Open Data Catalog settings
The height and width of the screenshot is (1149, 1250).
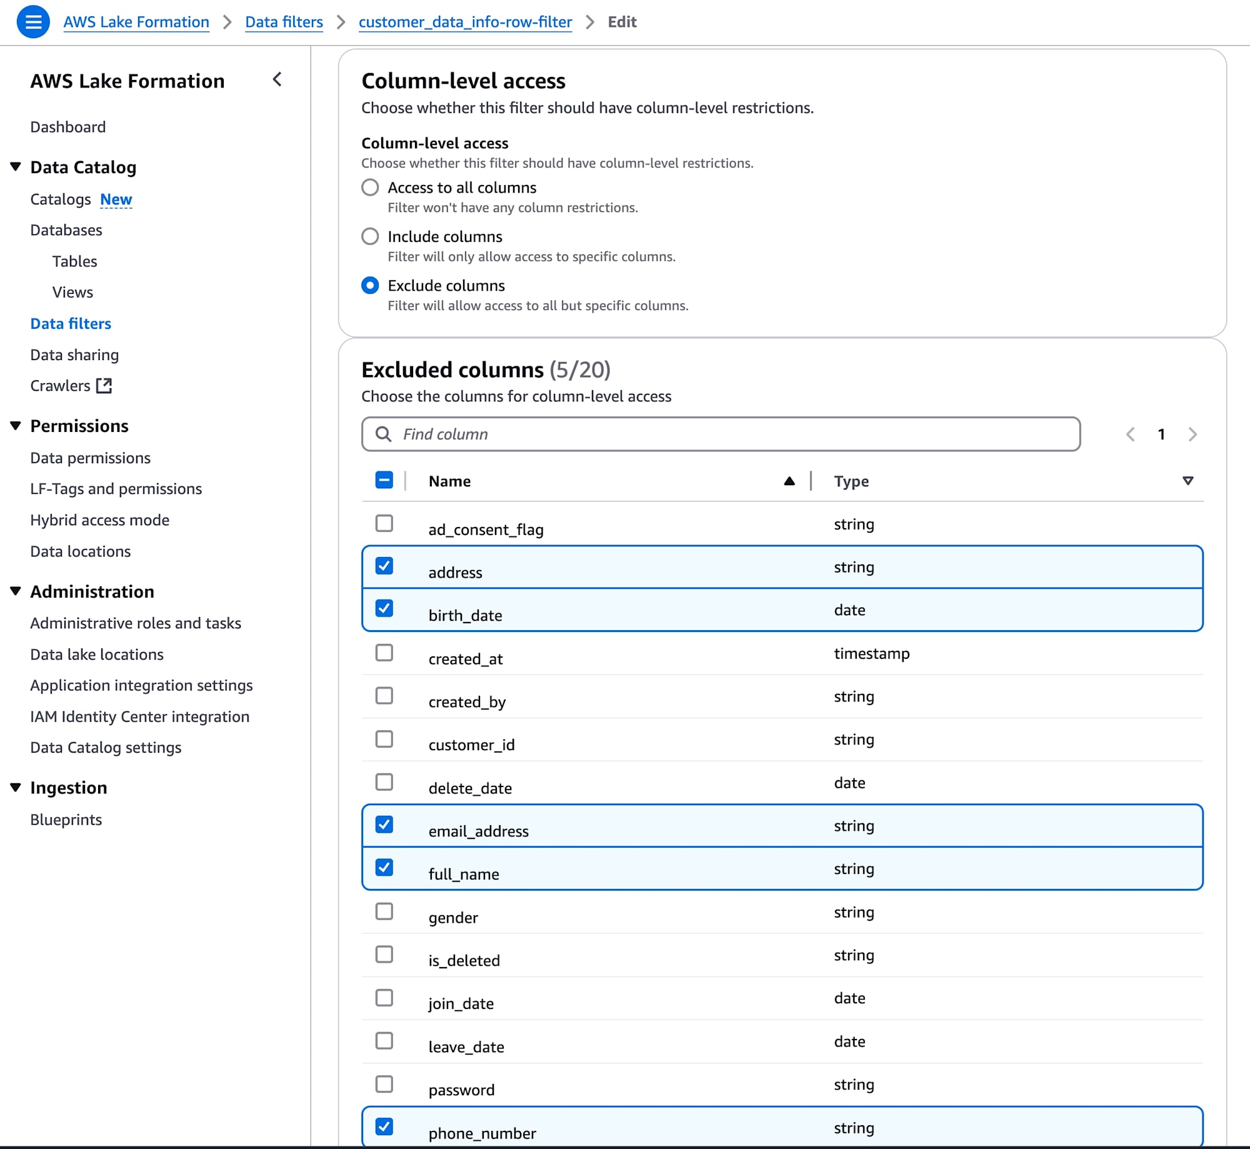106,748
